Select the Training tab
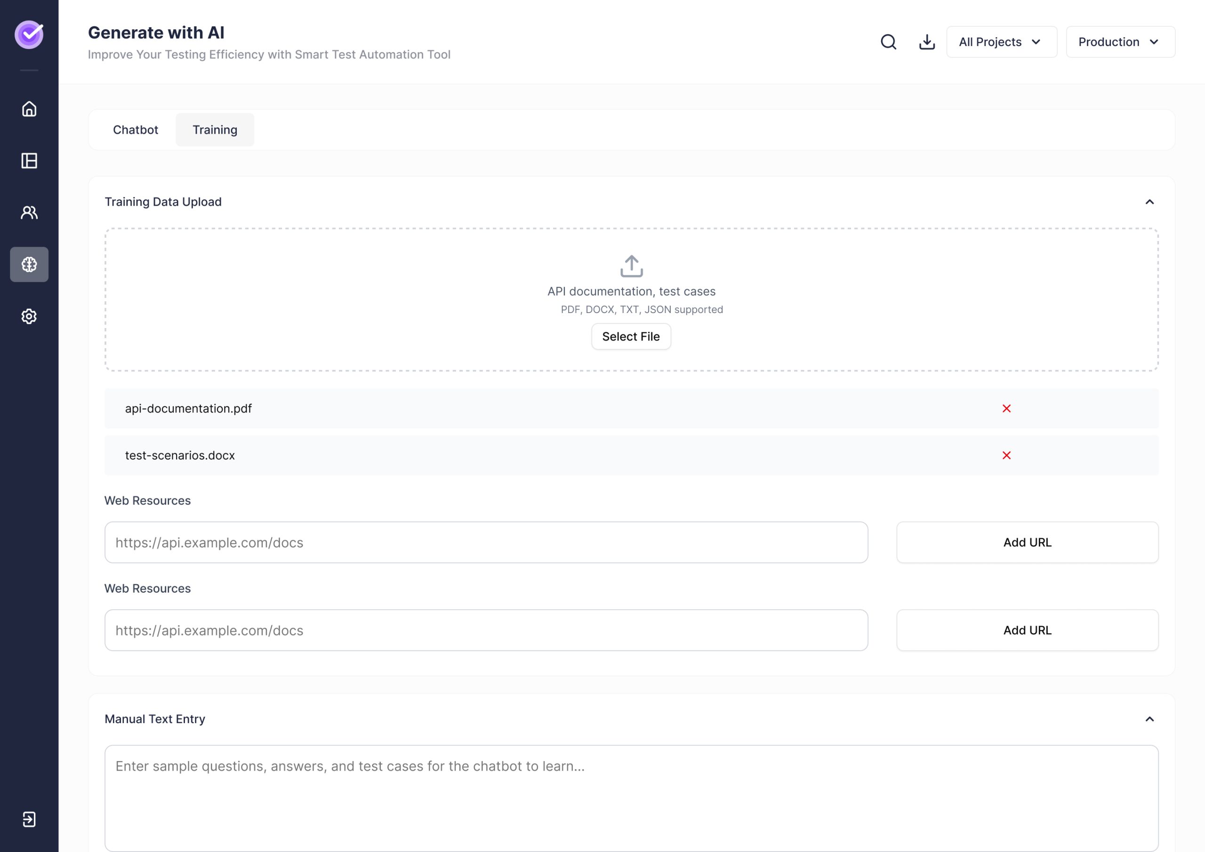Screen dimensions: 1205x852 click(x=215, y=129)
